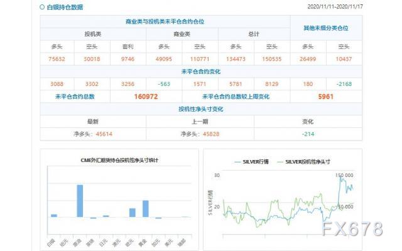Image resolution: width=402 pixels, height=251 pixels.
Task: Select the 白银持仓数据 section title
Action: (x=65, y=7)
